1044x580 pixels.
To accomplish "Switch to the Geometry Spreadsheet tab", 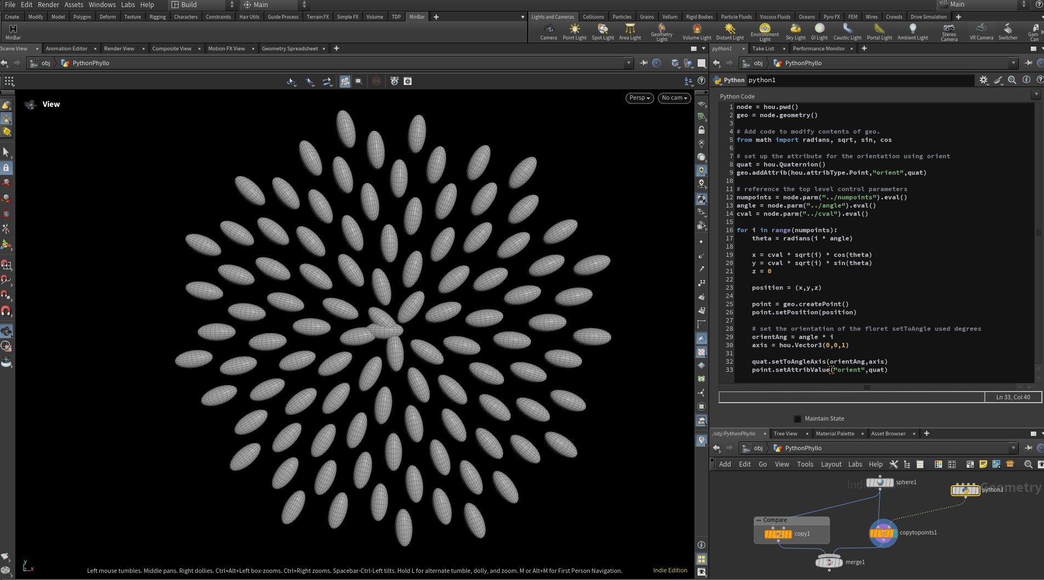I will 289,49.
